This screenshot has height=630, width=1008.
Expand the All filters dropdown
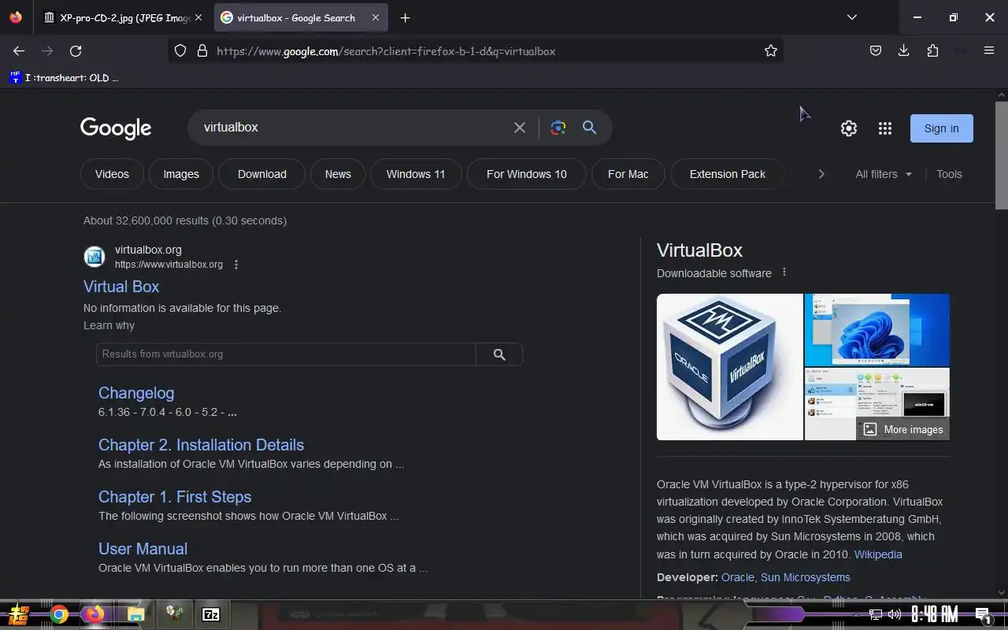(884, 174)
